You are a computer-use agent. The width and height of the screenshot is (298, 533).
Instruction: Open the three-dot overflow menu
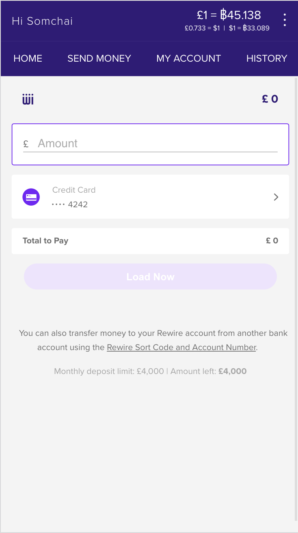[x=285, y=20]
